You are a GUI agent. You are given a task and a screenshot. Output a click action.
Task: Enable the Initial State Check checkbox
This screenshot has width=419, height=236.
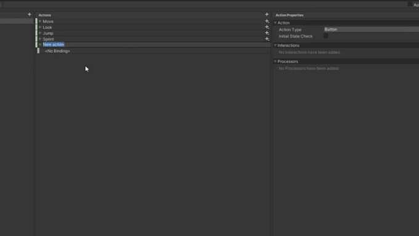tap(326, 36)
